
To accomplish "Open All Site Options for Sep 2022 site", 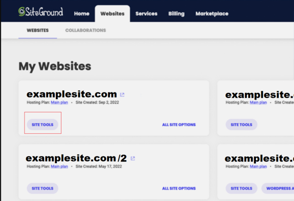I will (179, 125).
